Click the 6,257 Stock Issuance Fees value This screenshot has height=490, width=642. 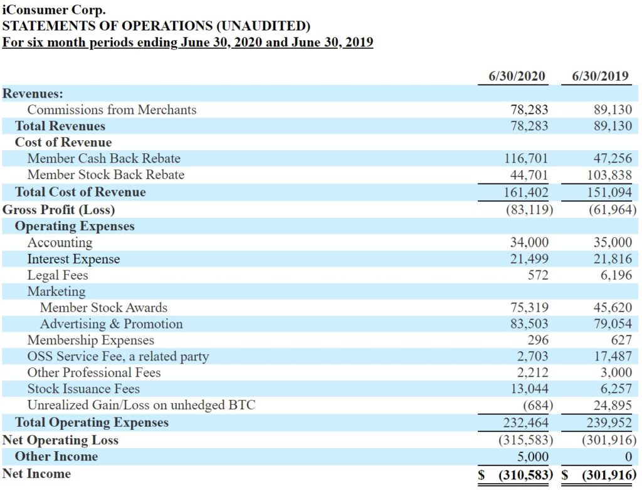(x=616, y=389)
